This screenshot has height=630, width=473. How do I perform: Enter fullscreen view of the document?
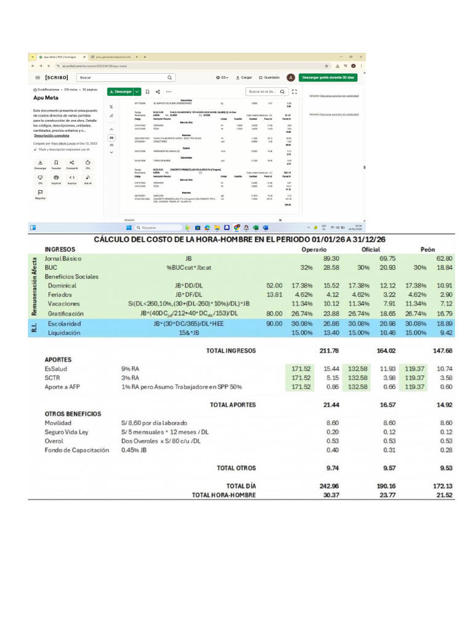pyautogui.click(x=294, y=92)
